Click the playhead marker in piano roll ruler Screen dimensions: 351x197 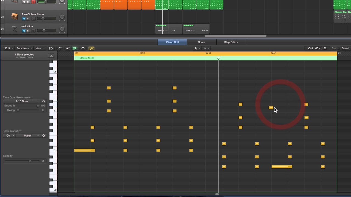point(219,58)
